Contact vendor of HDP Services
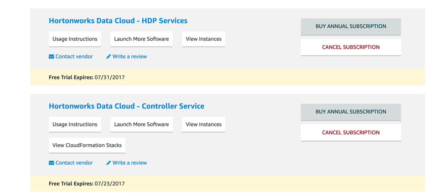Screen dimensions: 447x196 point(74,57)
